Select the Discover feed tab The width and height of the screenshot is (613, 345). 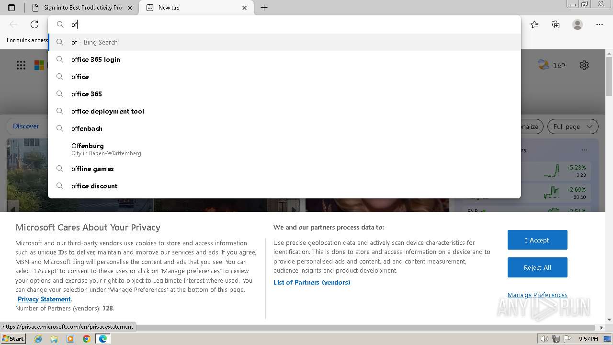click(x=26, y=126)
